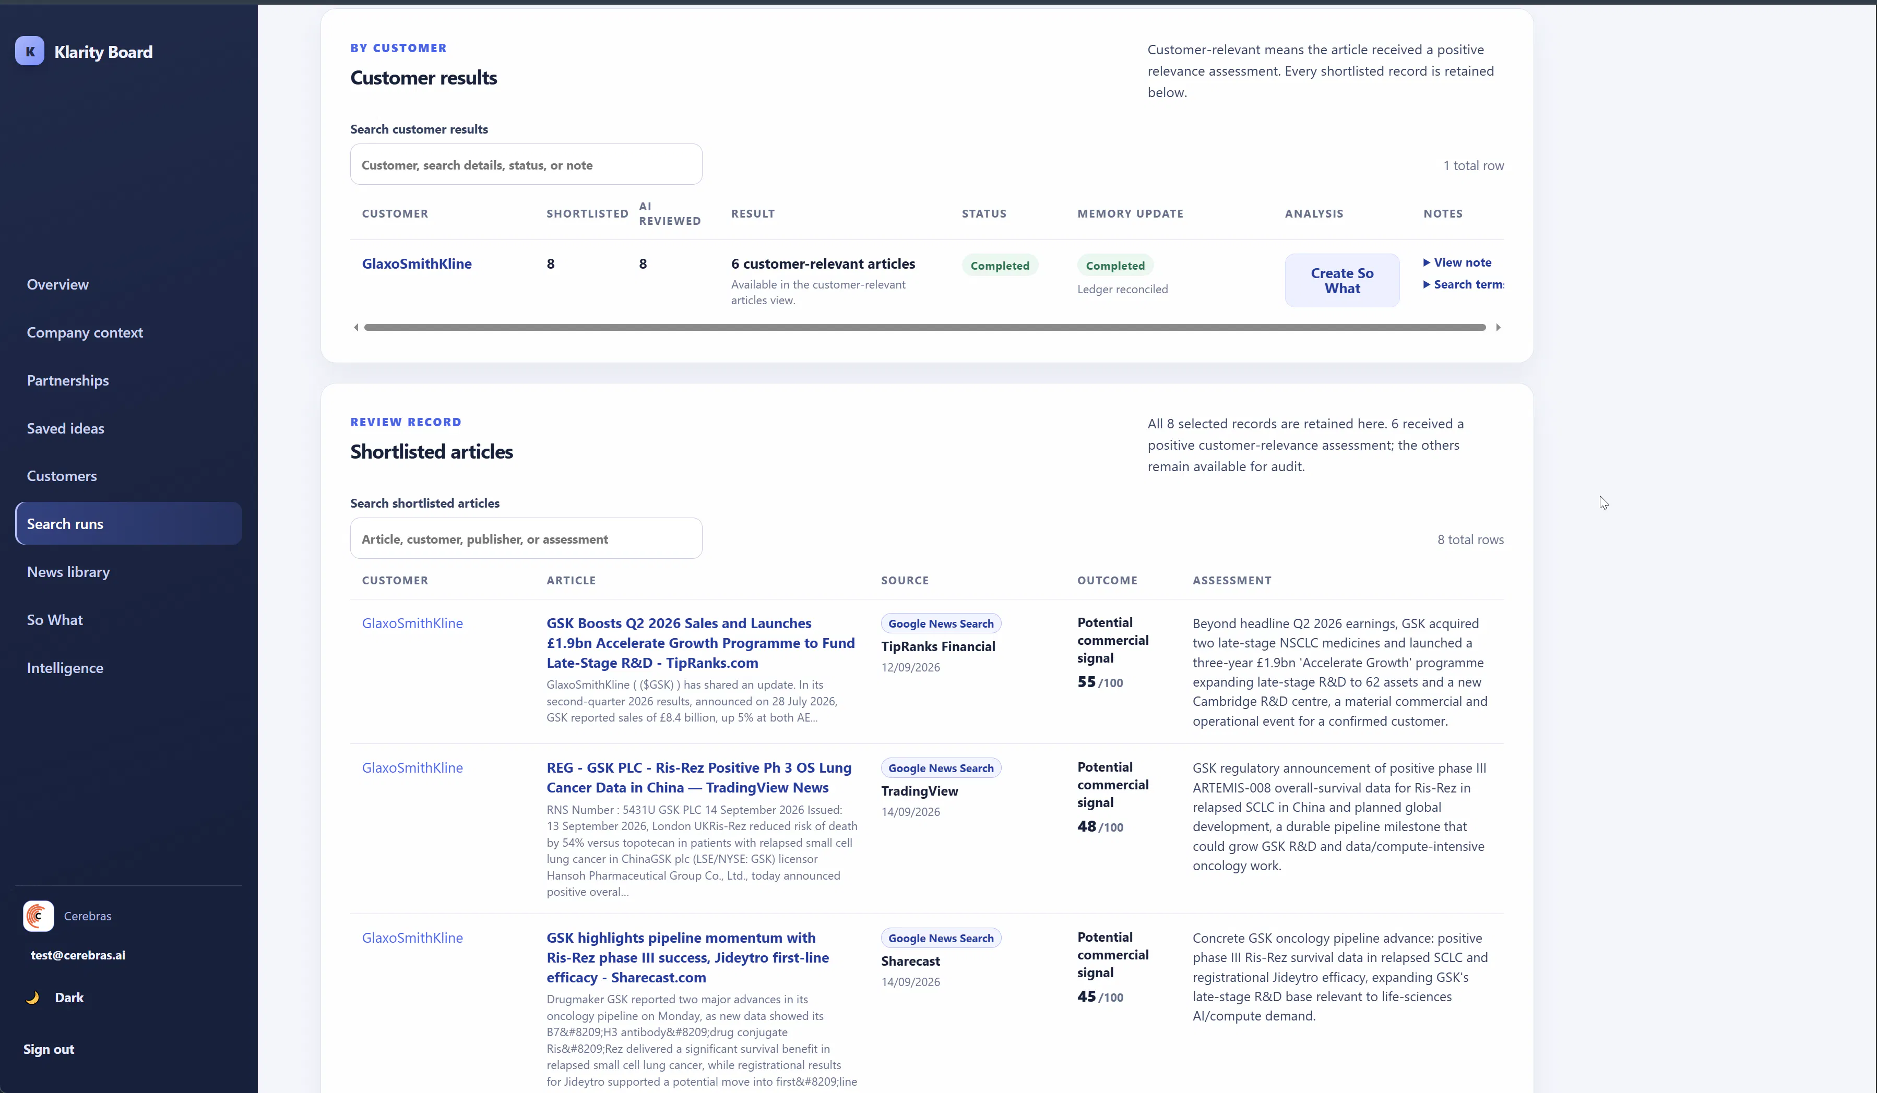This screenshot has height=1093, width=1877.
Task: Click Google News Search badge above TradingView
Action: tap(941, 767)
